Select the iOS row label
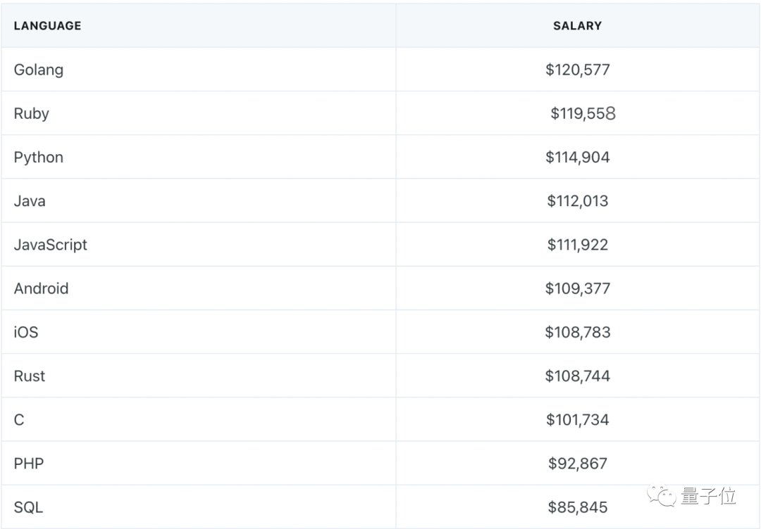The width and height of the screenshot is (761, 529). (26, 332)
